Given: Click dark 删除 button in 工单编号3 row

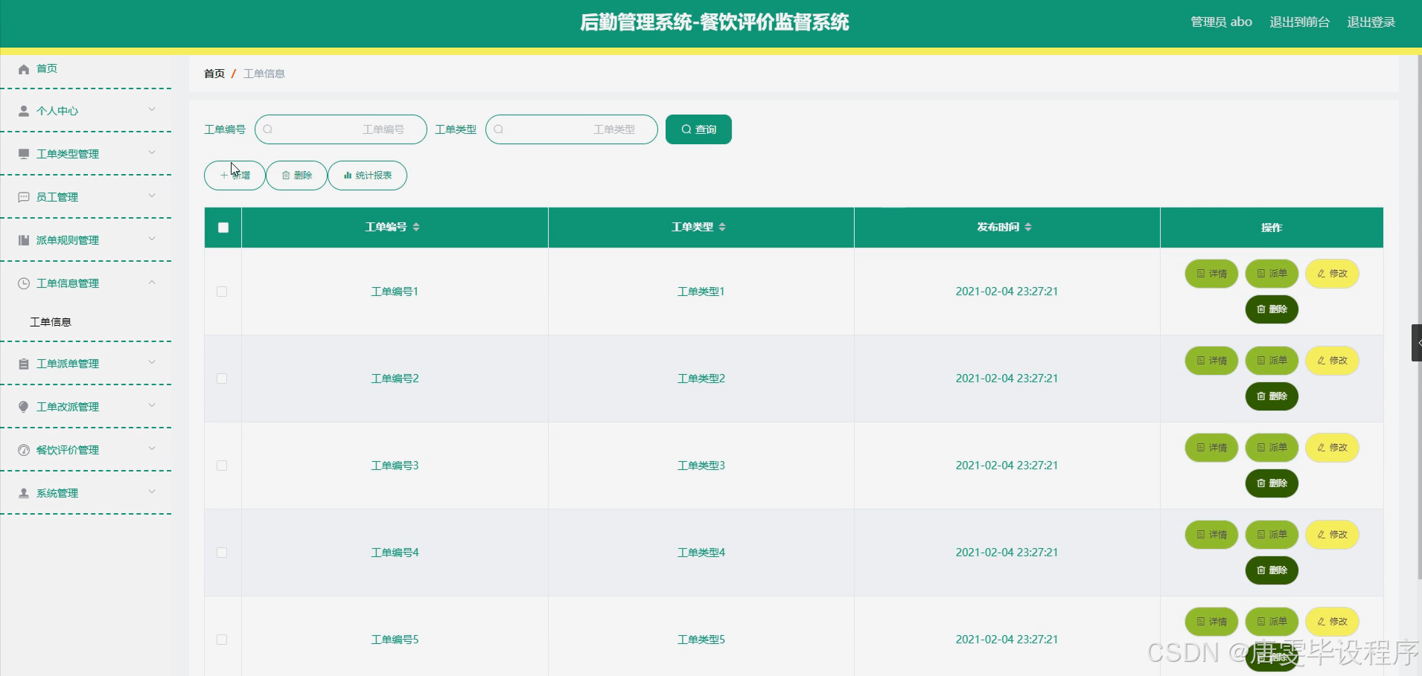Looking at the screenshot, I should coord(1272,483).
